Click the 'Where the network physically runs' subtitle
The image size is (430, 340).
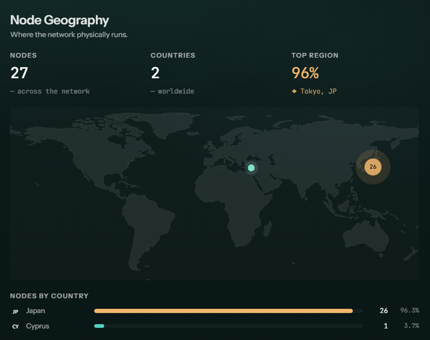click(x=69, y=35)
